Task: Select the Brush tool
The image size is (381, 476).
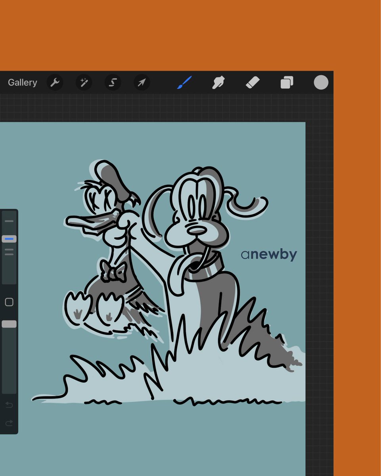Action: (x=184, y=83)
